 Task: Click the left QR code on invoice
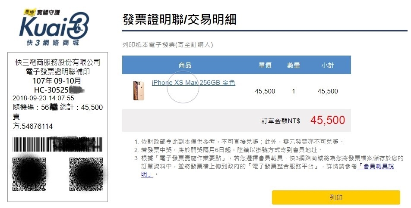point(29,174)
